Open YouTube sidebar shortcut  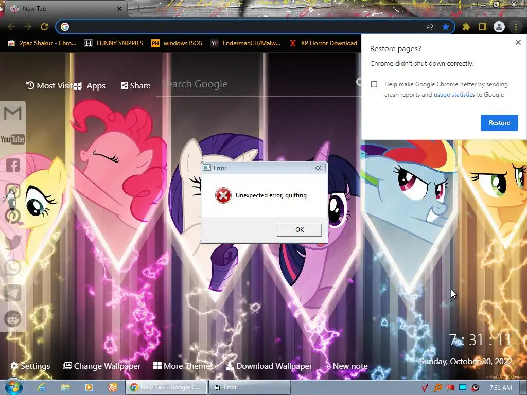coord(12,139)
